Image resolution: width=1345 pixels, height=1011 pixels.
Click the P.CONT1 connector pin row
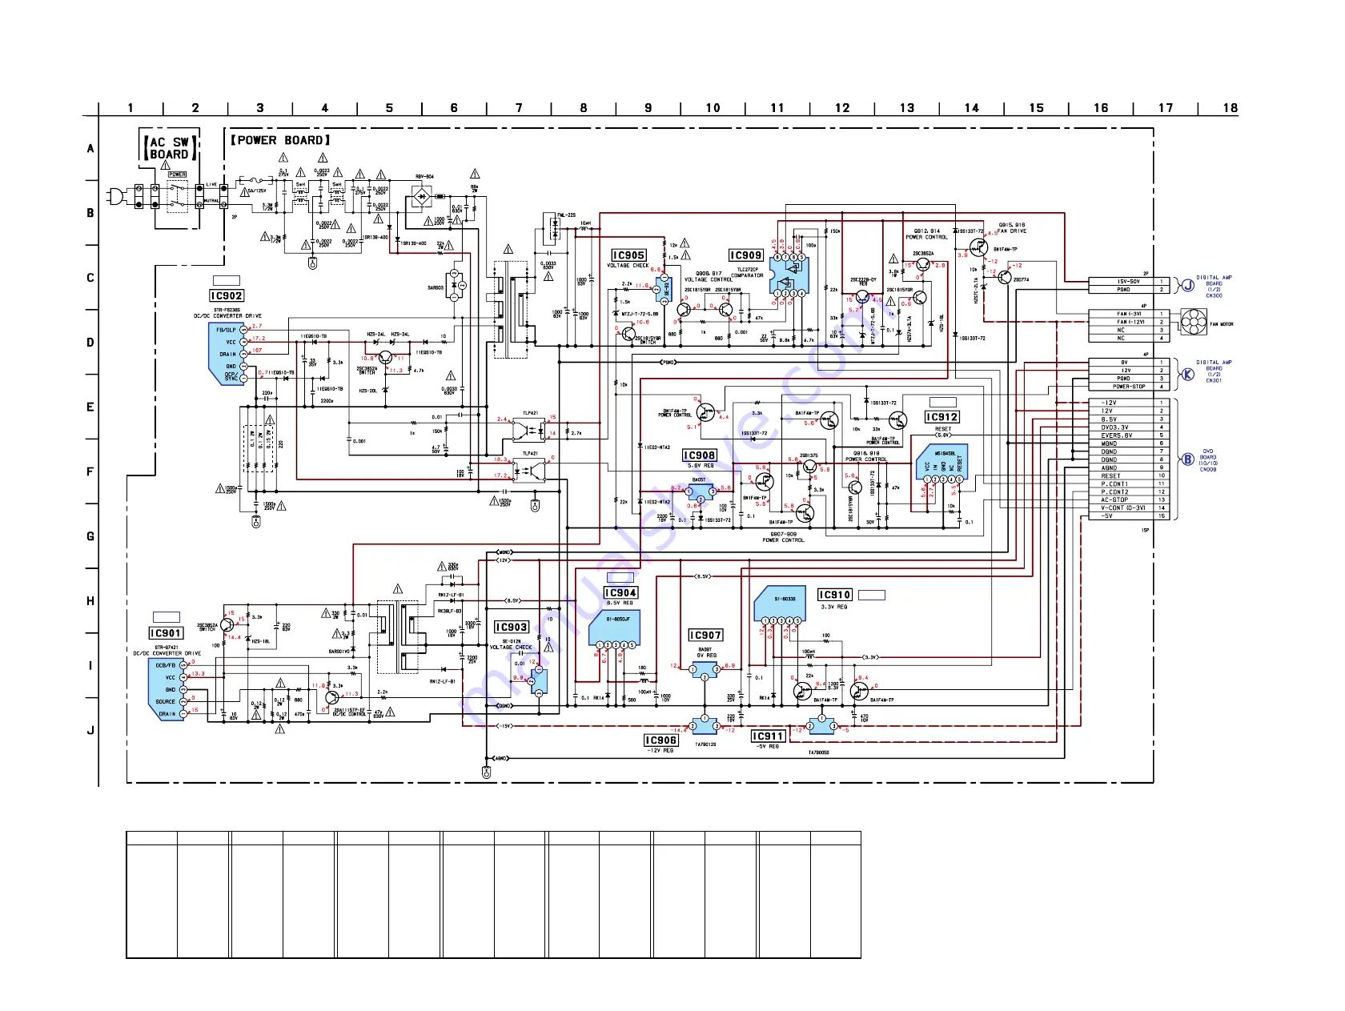[x=1129, y=483]
